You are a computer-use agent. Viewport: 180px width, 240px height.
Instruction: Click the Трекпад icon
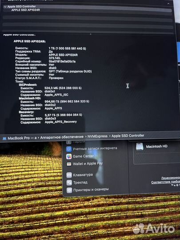[69, 183]
